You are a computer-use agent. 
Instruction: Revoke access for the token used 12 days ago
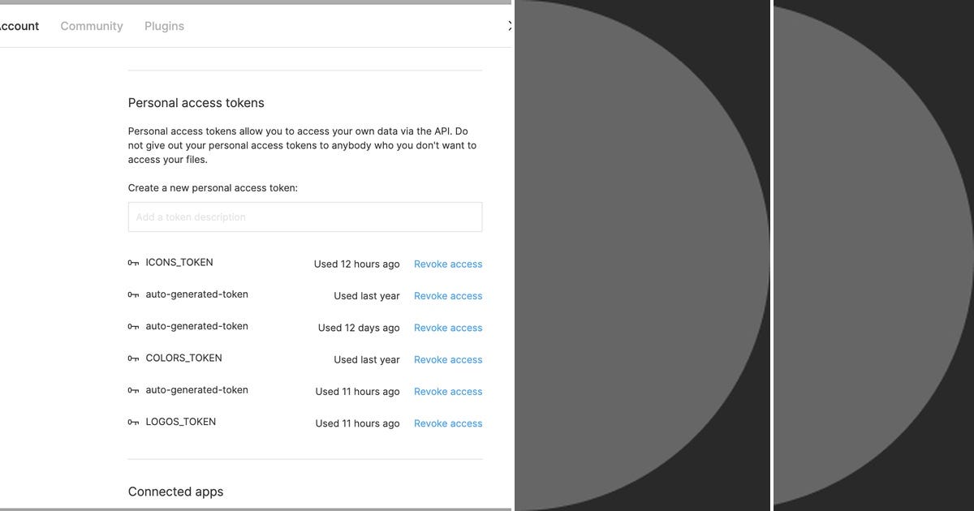click(447, 328)
